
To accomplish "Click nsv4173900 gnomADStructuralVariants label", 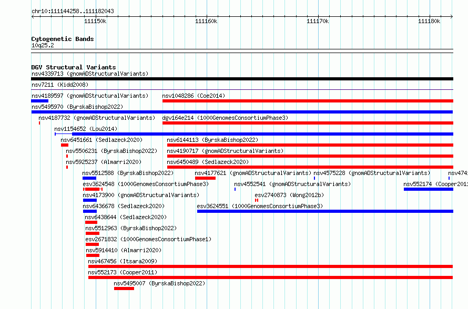I will (x=141, y=195).
